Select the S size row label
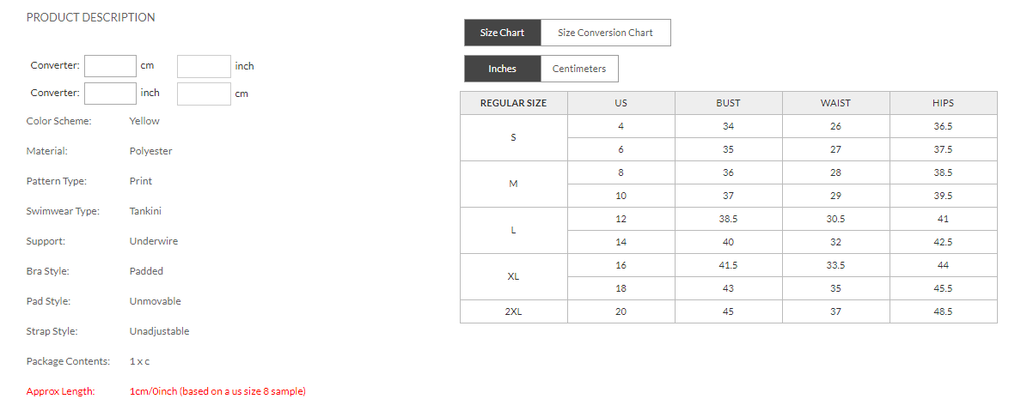 513,137
